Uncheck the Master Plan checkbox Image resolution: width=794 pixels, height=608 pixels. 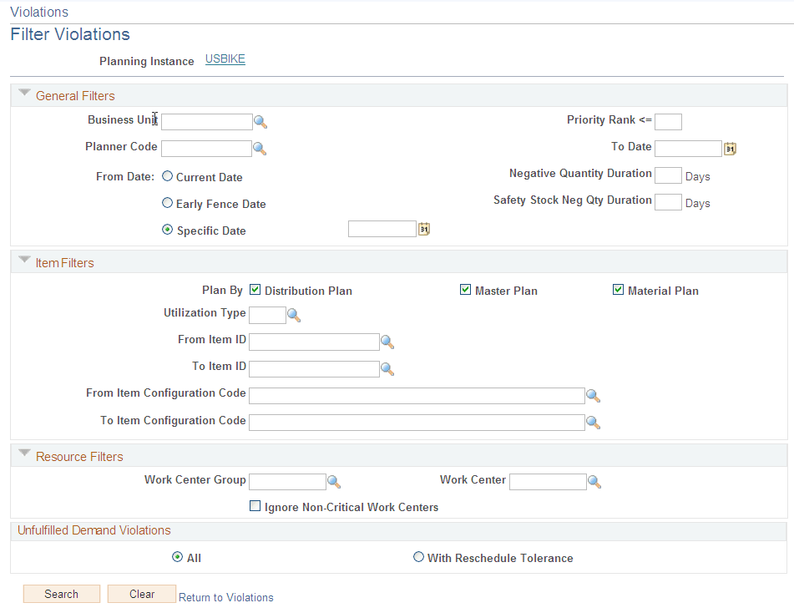(465, 290)
